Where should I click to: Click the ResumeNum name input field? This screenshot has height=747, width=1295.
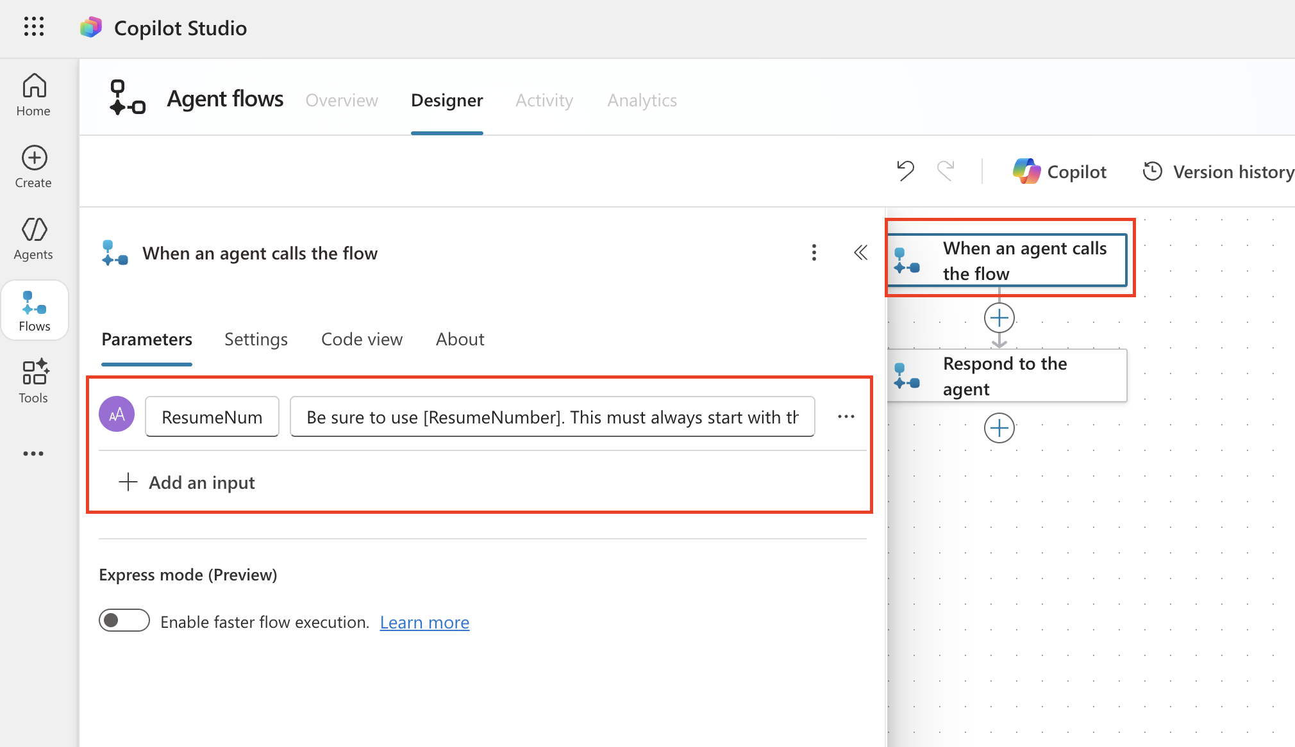point(212,417)
